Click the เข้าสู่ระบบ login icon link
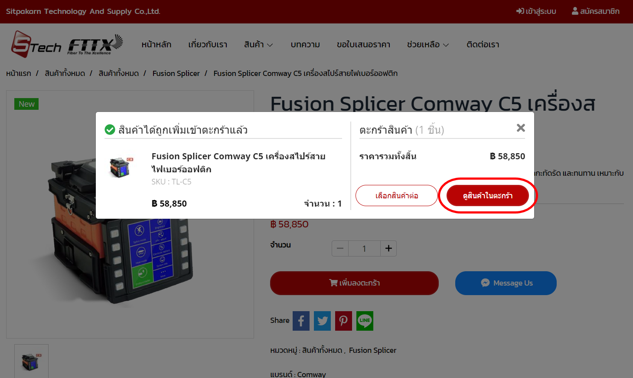 pyautogui.click(x=536, y=11)
